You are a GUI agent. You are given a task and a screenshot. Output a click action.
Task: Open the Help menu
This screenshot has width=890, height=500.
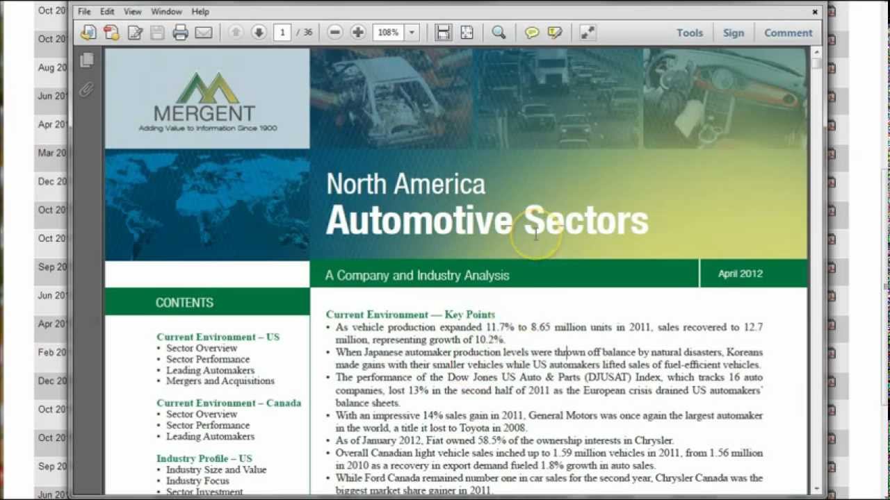(200, 12)
